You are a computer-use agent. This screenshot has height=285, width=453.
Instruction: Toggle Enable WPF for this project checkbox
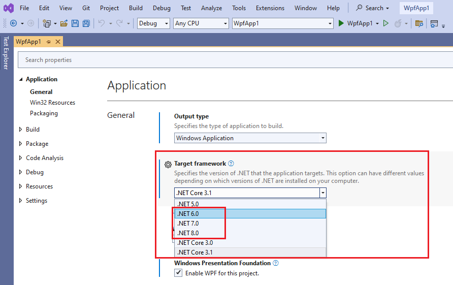click(178, 273)
